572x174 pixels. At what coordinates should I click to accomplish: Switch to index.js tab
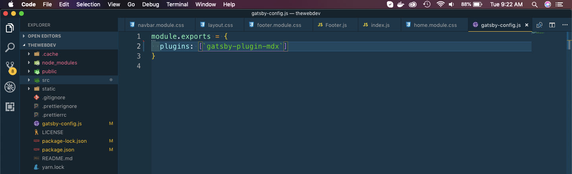379,25
